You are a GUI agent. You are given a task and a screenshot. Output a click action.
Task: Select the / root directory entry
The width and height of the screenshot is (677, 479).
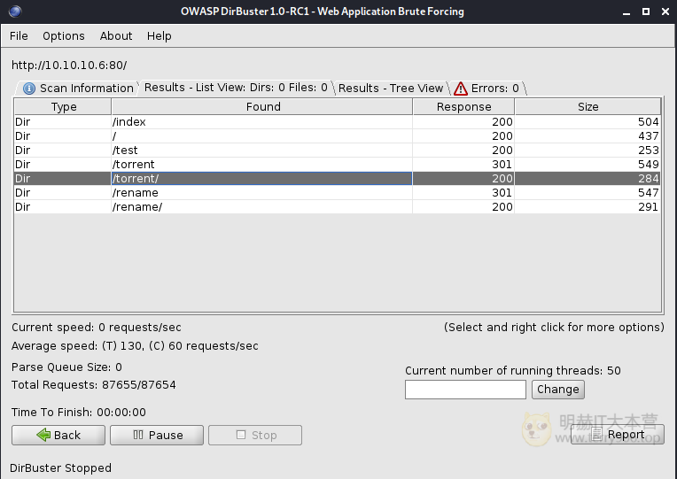point(338,136)
